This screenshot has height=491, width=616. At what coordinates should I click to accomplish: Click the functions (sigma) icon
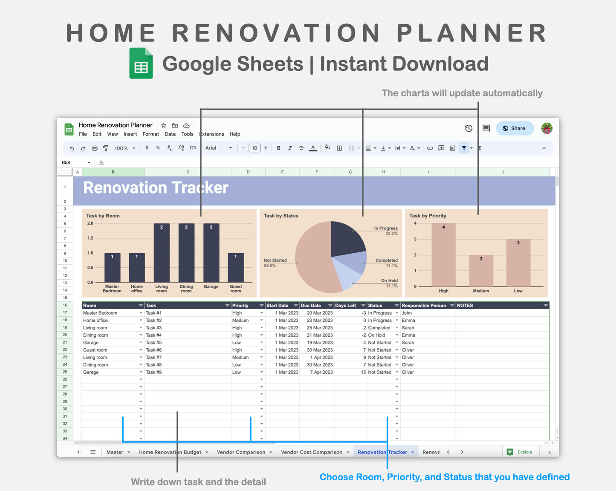coord(479,148)
